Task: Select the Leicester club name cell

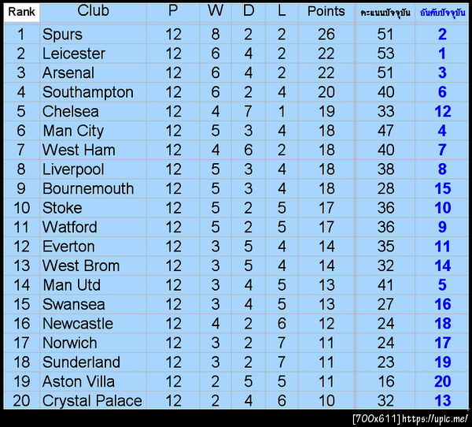Action: click(x=73, y=54)
